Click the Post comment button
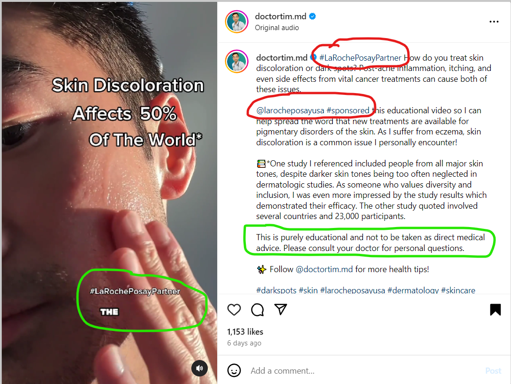The width and height of the screenshot is (511, 384). pyautogui.click(x=493, y=371)
